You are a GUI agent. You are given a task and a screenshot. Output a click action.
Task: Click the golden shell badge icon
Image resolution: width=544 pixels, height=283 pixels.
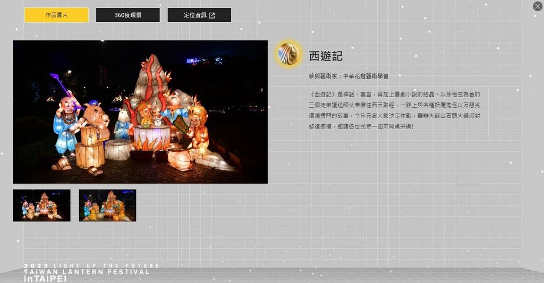click(x=288, y=54)
